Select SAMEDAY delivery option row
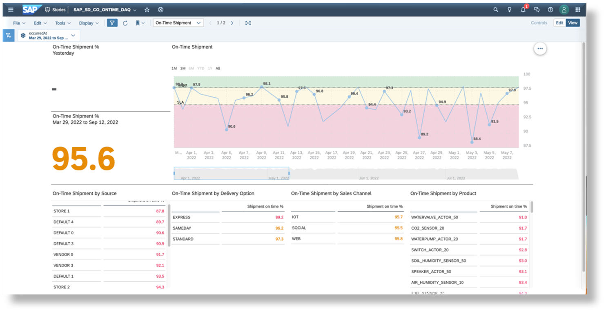This screenshot has width=606, height=314. [228, 228]
